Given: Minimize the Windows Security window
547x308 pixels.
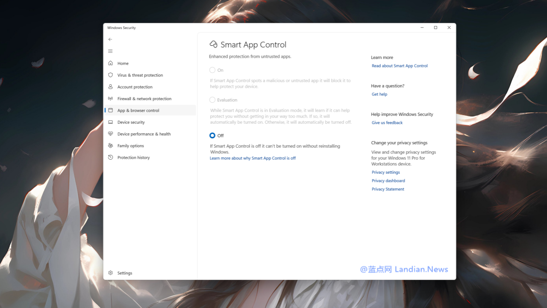Looking at the screenshot, I should click(422, 28).
